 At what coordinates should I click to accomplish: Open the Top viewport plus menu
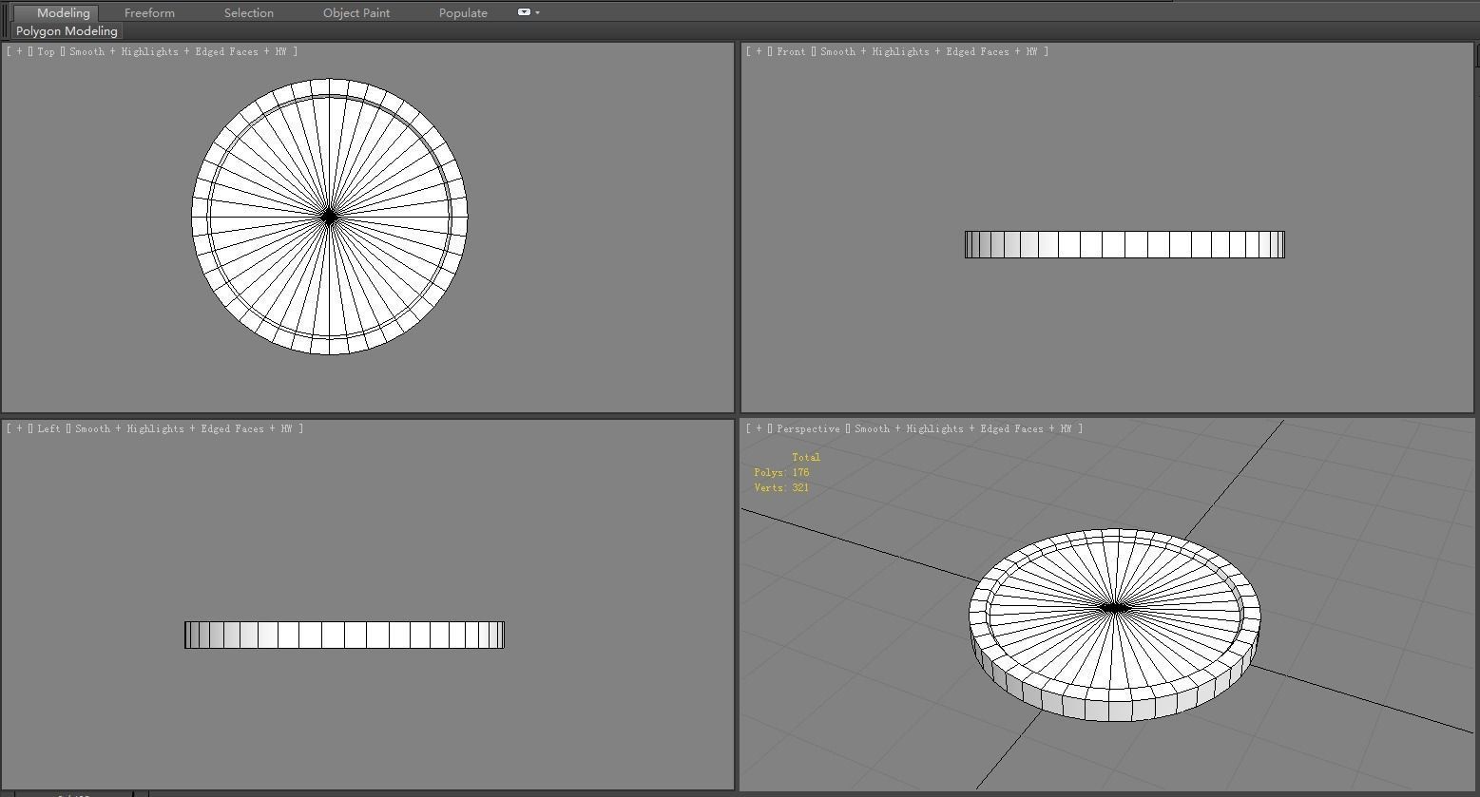(x=19, y=51)
